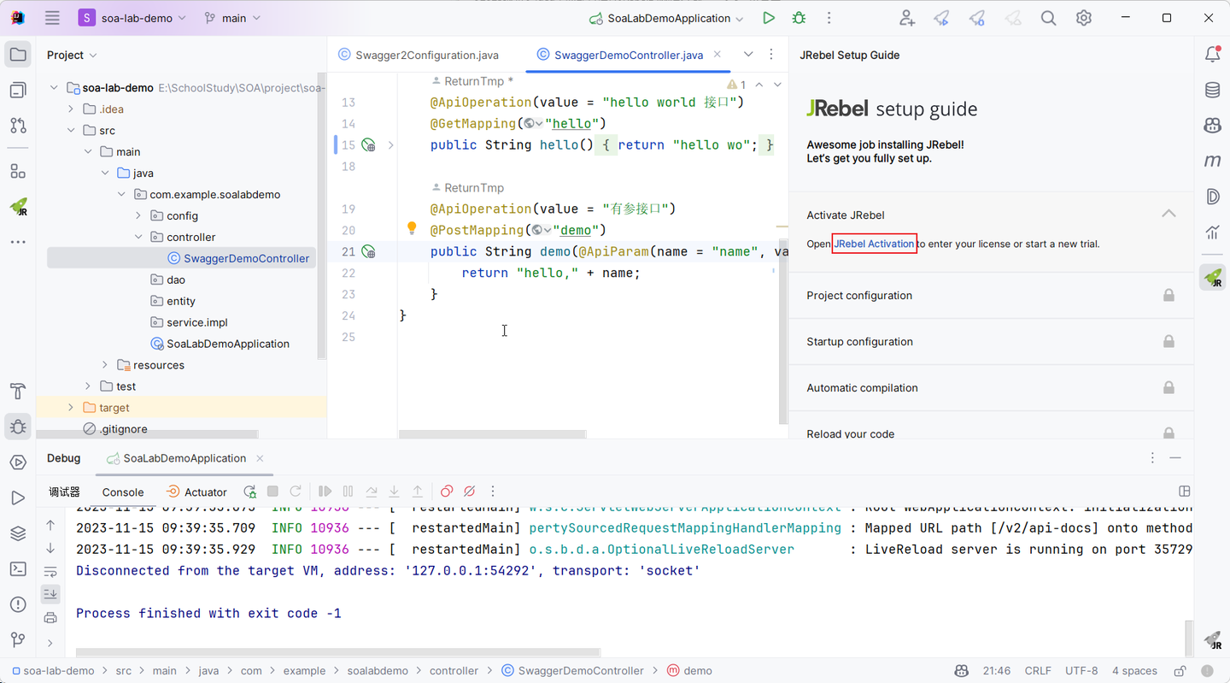
Task: Clear console with the print icon
Action: click(x=50, y=618)
